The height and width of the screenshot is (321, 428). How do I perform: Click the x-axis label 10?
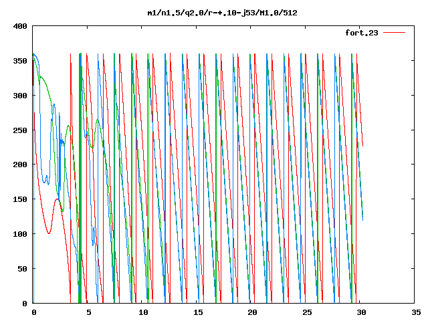coord(143,312)
